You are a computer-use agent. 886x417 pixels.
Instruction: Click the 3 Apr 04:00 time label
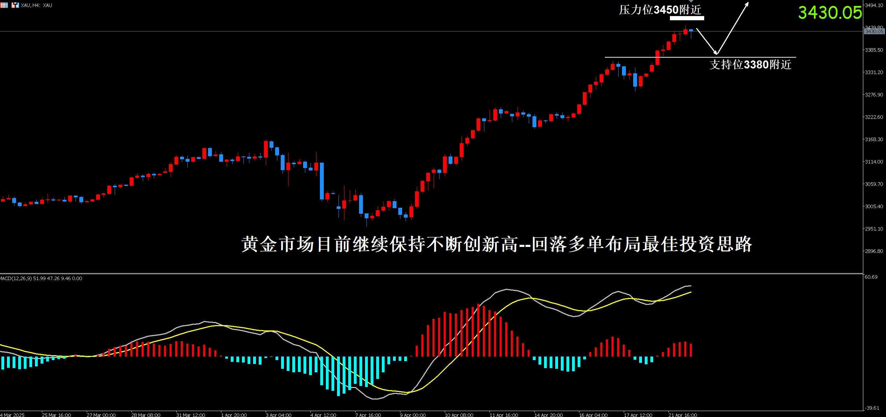point(278,415)
